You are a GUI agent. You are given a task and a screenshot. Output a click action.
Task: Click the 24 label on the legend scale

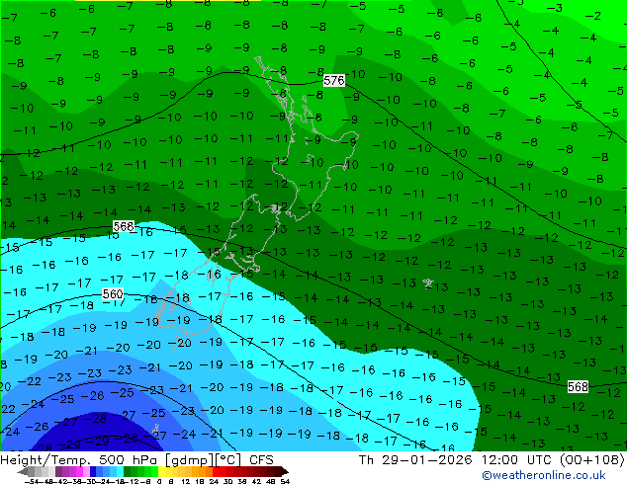pos(214,481)
